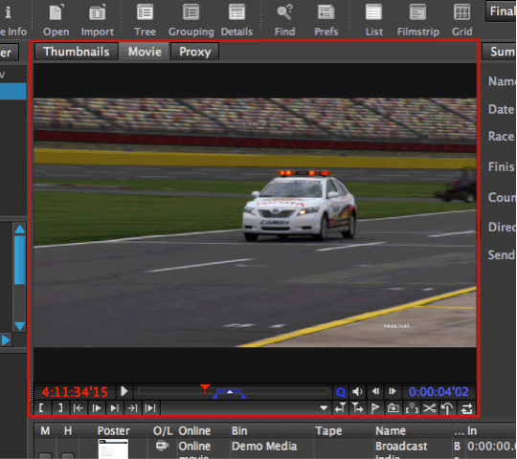Viewport: 517px width, 459px height.
Task: Sort by Bin column header
Action: [239, 430]
